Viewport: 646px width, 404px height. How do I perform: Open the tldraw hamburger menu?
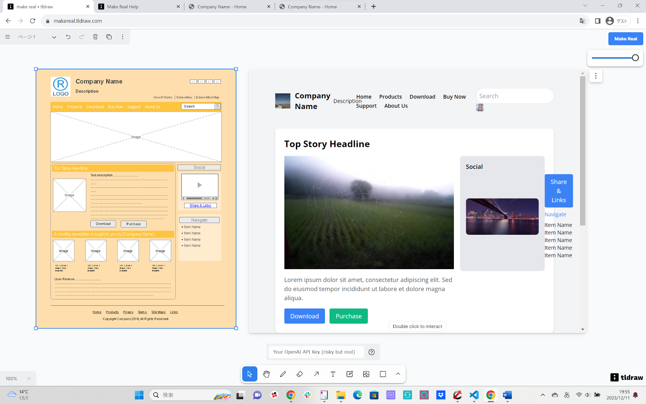coord(7,37)
